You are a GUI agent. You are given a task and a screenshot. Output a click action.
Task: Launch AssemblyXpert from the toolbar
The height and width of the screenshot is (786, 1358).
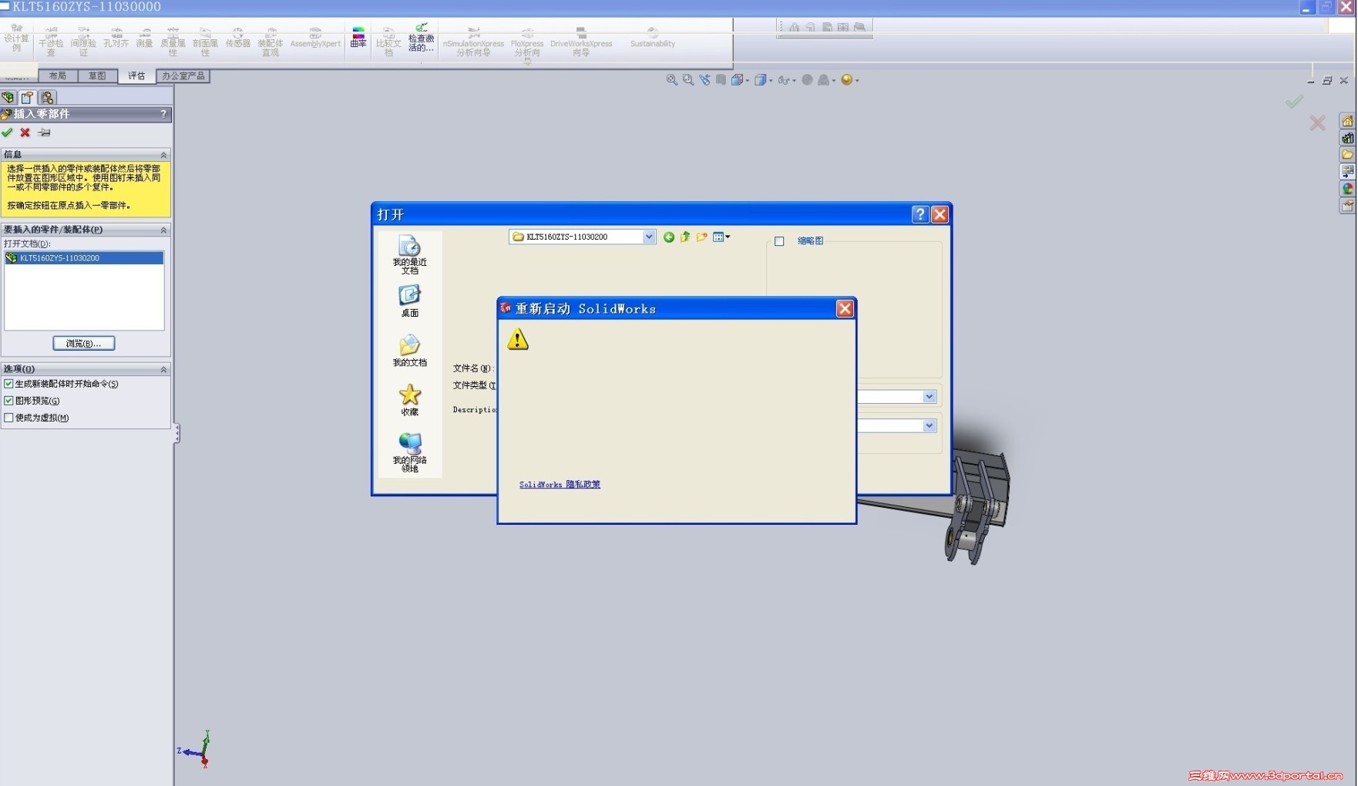point(315,39)
